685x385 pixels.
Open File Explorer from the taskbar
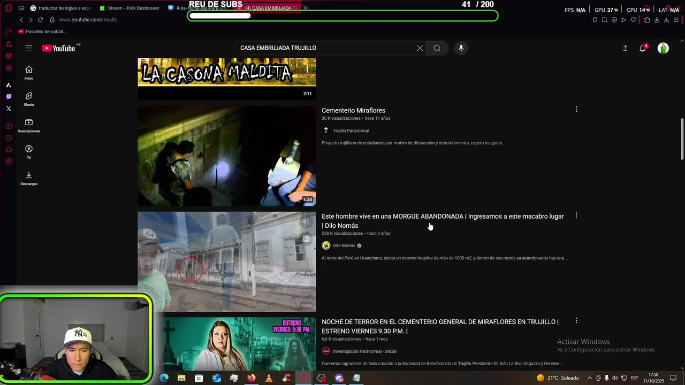coord(181,378)
